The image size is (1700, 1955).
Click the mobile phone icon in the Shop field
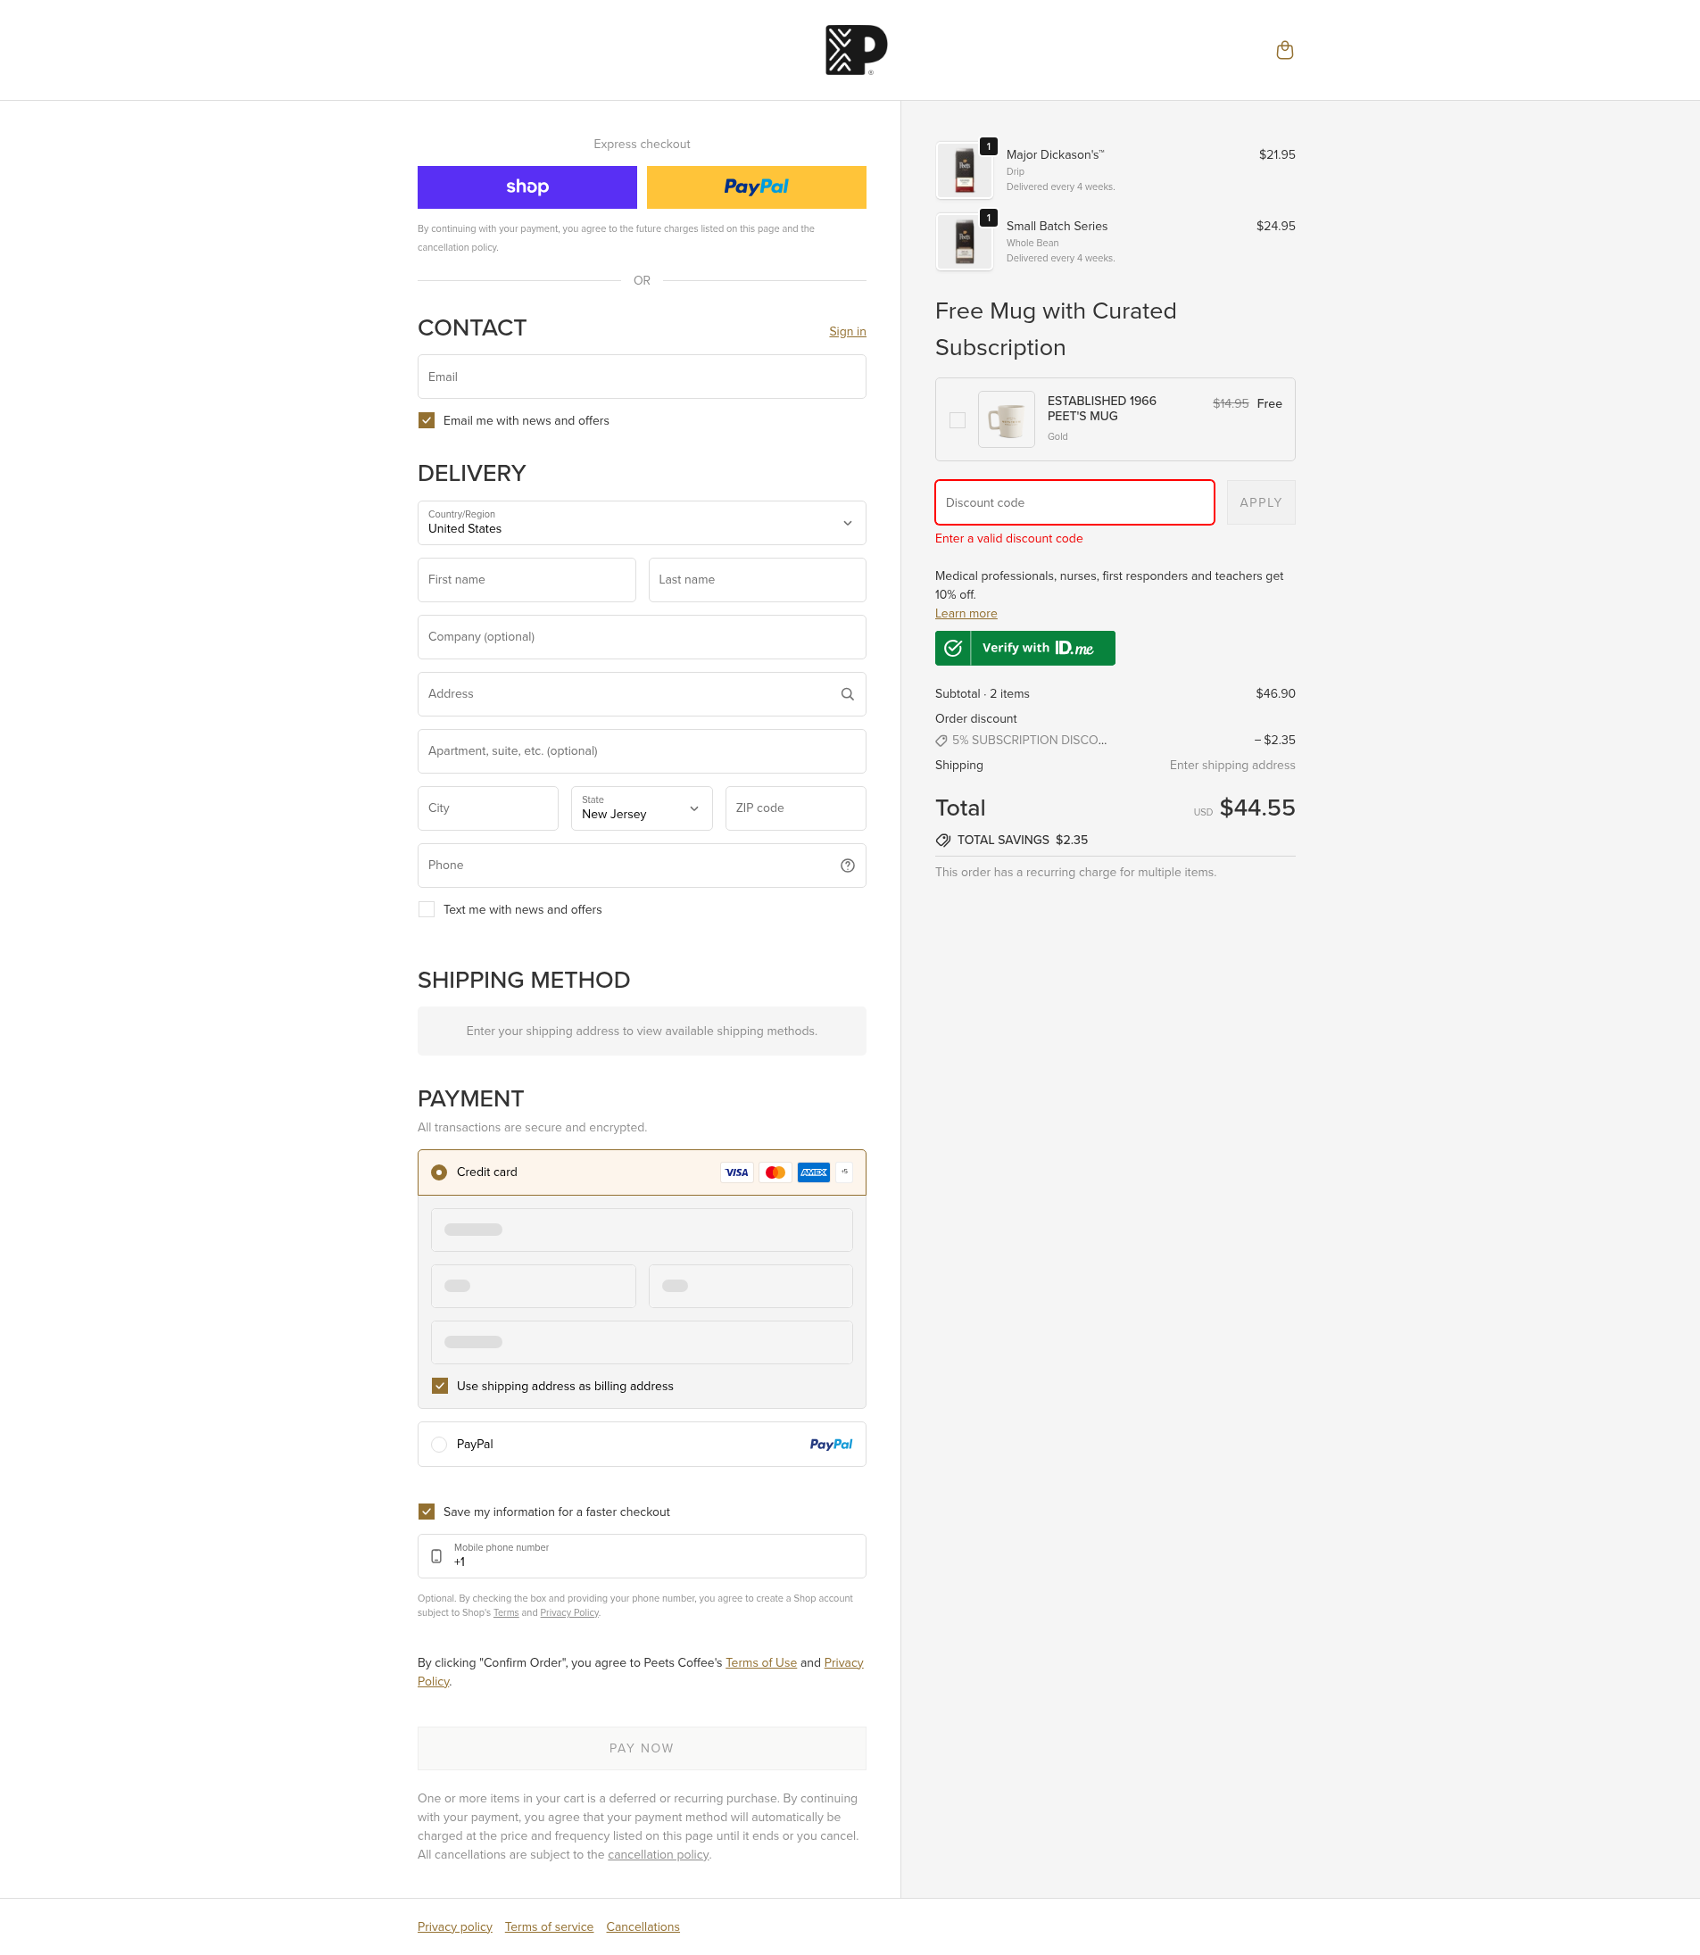[x=436, y=1555]
